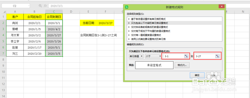Click the fx insert function icon
This screenshot has height=98, width=250.
(45, 6)
